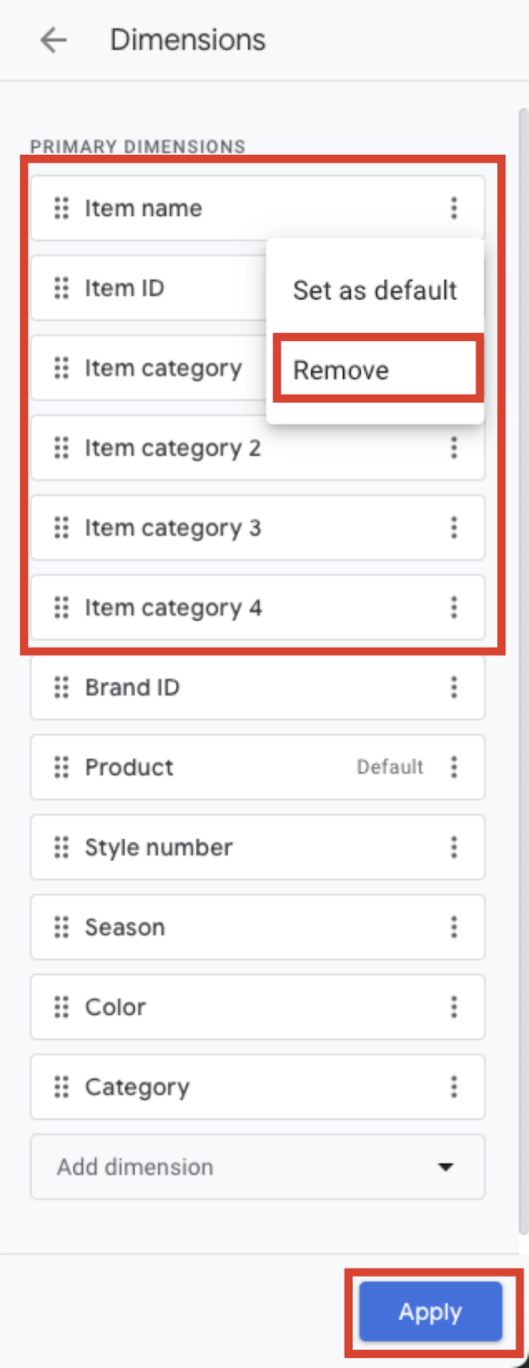Go back using the arrow beside Dimensions
Screen dimensions: 529x1368
coord(54,40)
